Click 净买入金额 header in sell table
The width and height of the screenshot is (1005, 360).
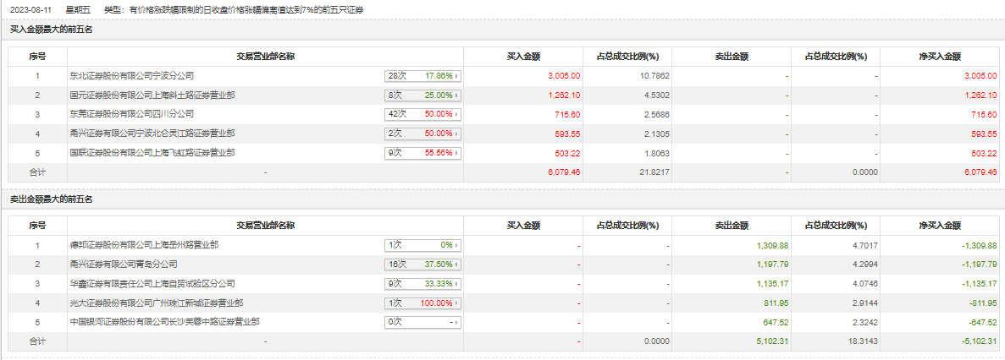tap(939, 226)
